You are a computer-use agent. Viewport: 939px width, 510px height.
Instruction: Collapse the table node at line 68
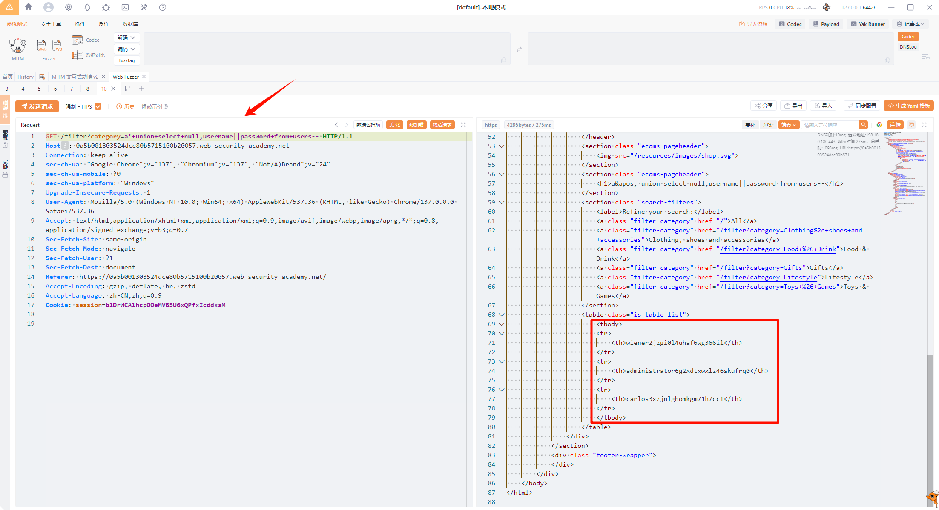coord(502,315)
